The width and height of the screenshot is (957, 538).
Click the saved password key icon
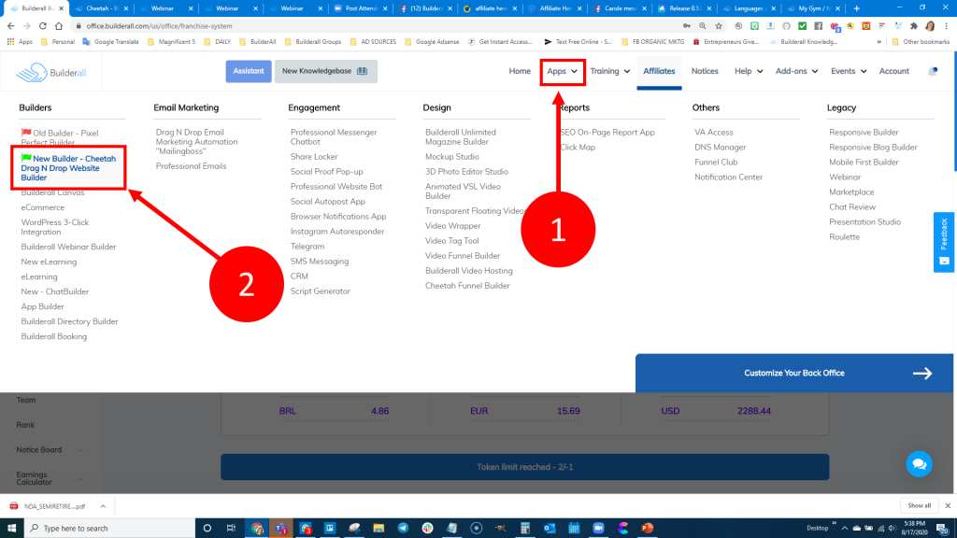click(x=687, y=26)
